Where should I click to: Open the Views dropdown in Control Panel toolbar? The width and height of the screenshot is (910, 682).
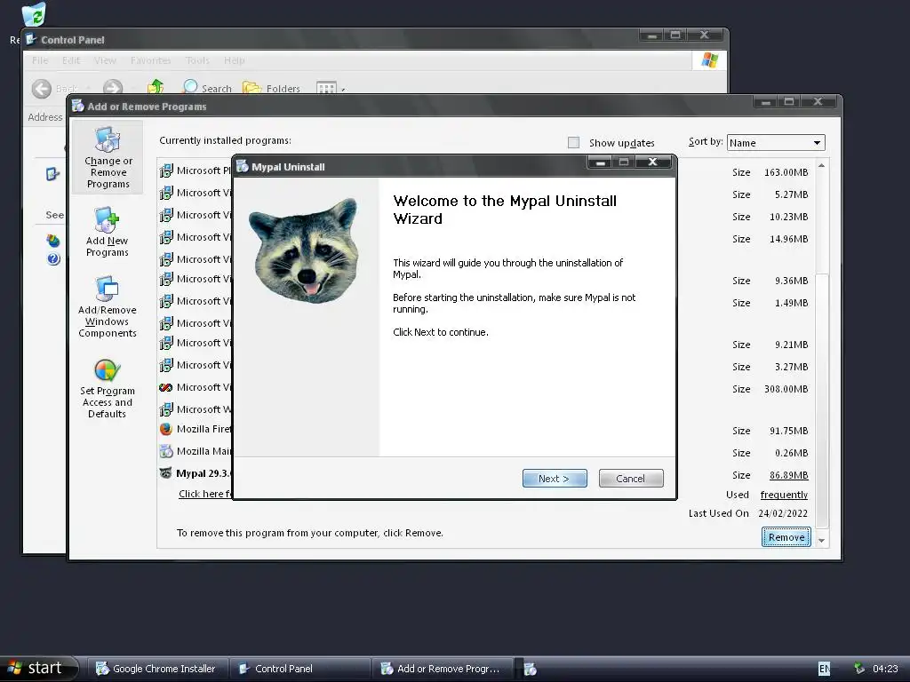331,88
